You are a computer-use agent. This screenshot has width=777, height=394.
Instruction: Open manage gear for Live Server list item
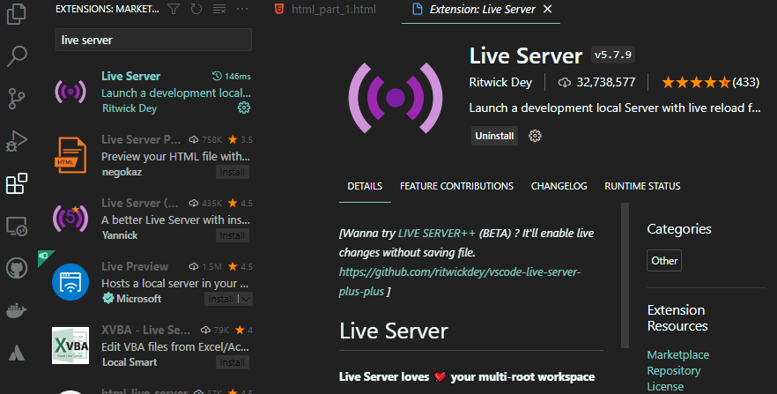(244, 108)
